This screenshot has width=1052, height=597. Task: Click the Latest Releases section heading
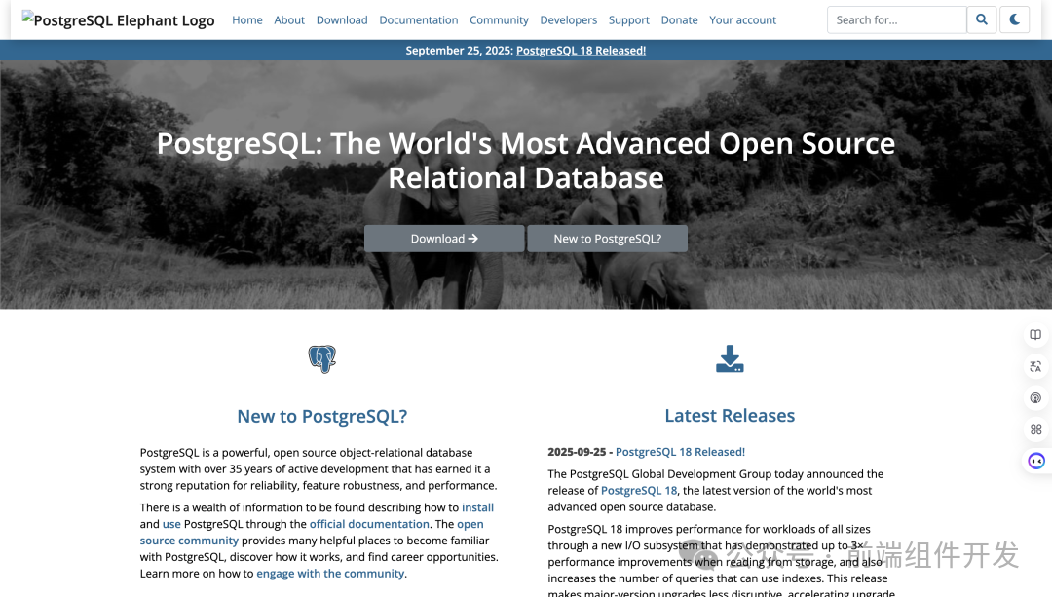pyautogui.click(x=730, y=415)
